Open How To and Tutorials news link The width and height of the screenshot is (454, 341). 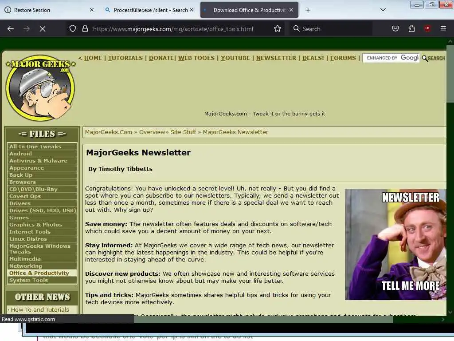tap(40, 309)
